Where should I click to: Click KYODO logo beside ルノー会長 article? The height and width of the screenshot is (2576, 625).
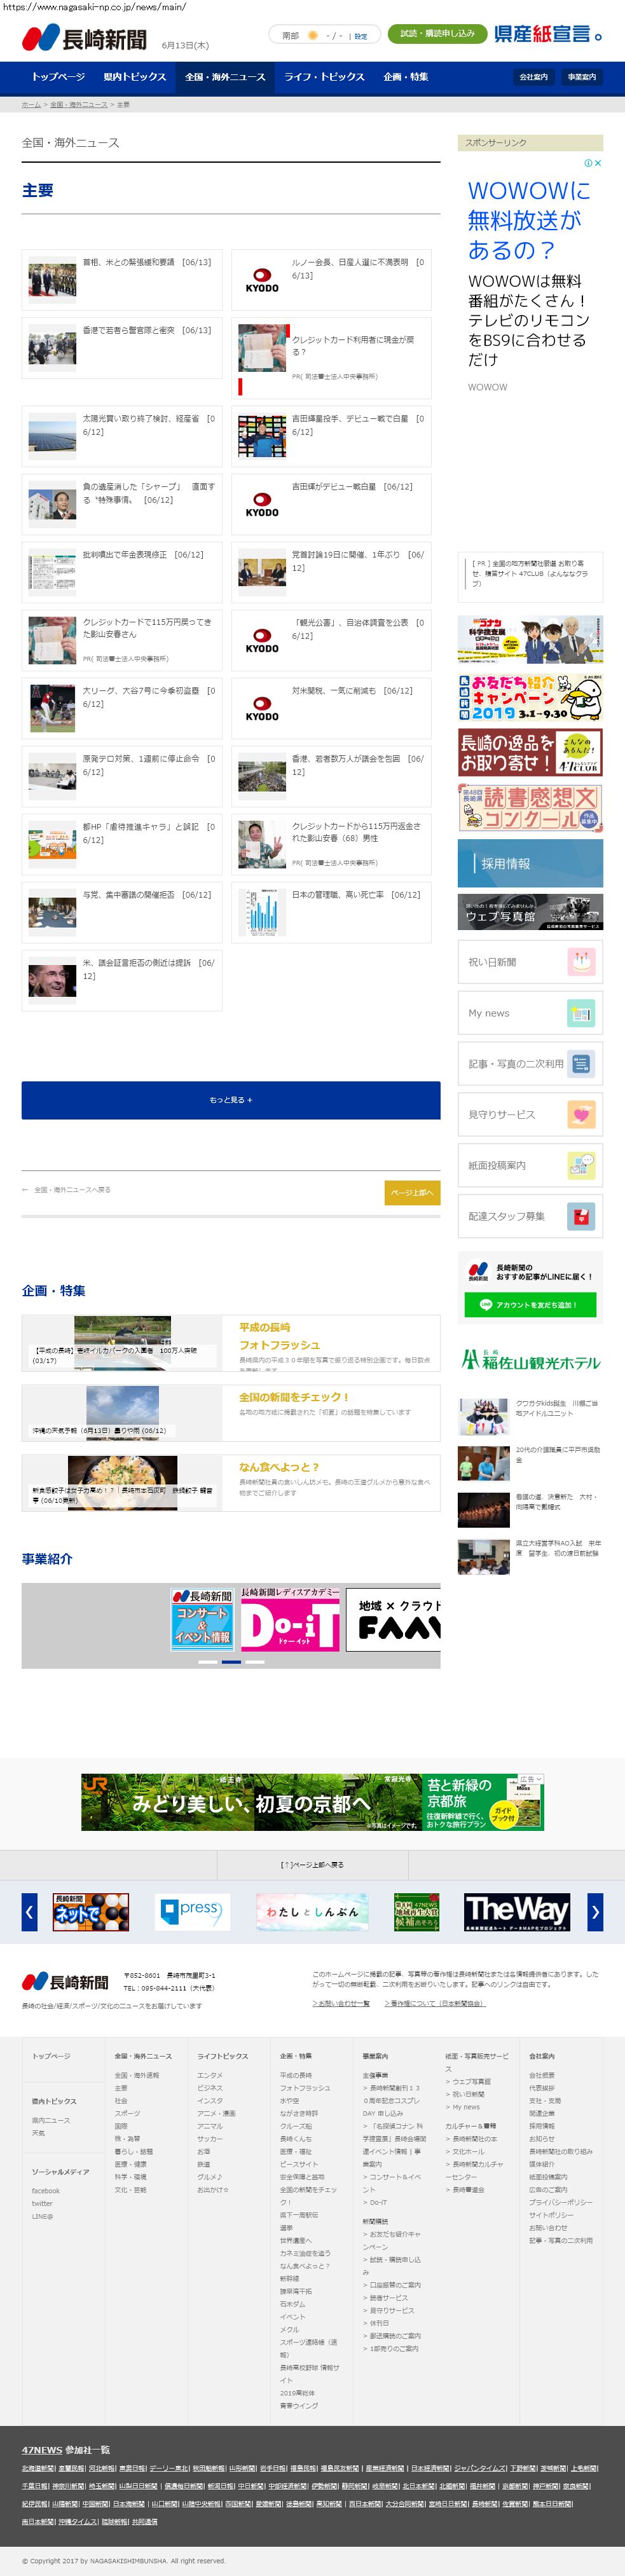[262, 279]
